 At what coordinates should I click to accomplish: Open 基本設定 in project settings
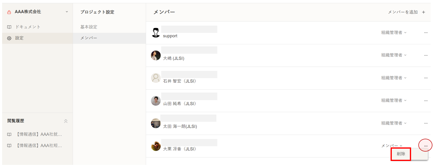[89, 27]
